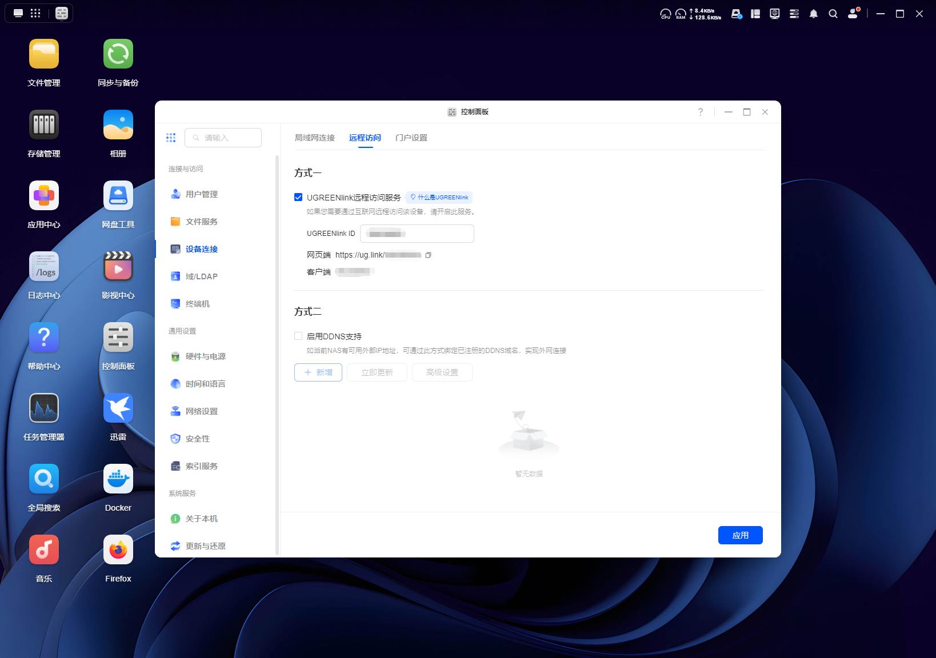The width and height of the screenshot is (936, 658).
Task: Click the 新增 DDNS button
Action: pos(318,372)
